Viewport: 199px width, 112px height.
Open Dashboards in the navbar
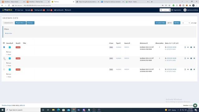pos(59,10)
